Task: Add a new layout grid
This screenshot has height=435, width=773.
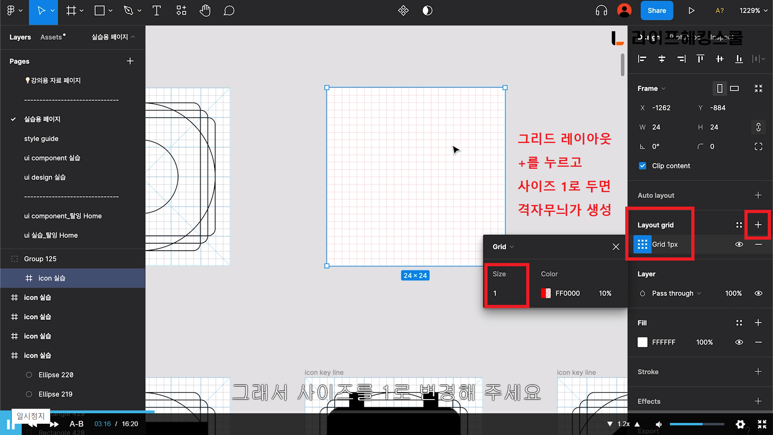Action: [758, 225]
